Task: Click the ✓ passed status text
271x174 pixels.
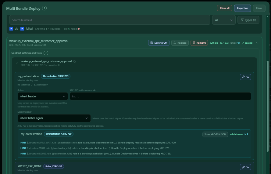Action: (247, 43)
